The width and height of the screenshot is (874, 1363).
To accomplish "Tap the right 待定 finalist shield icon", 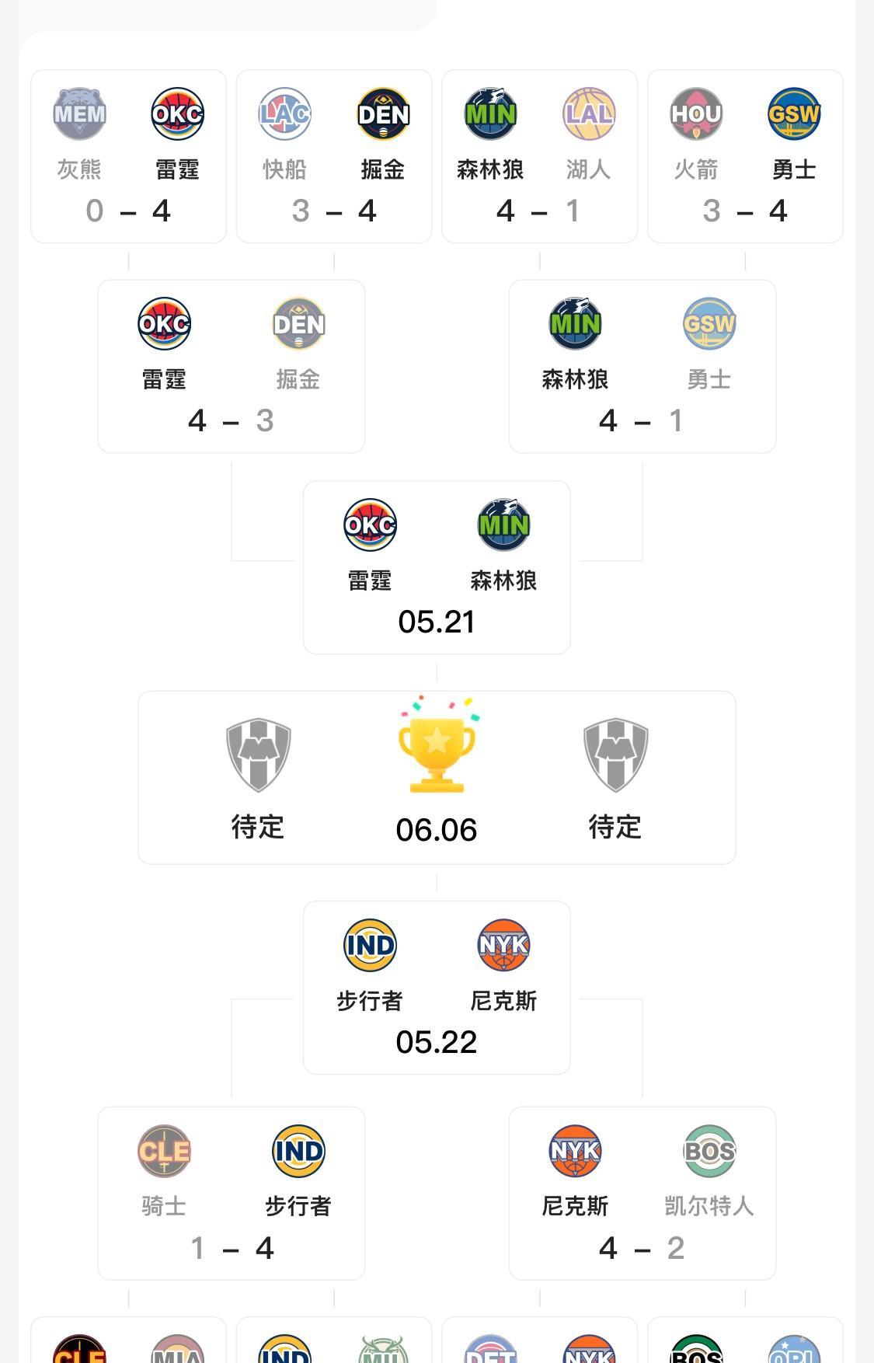I will [x=615, y=755].
